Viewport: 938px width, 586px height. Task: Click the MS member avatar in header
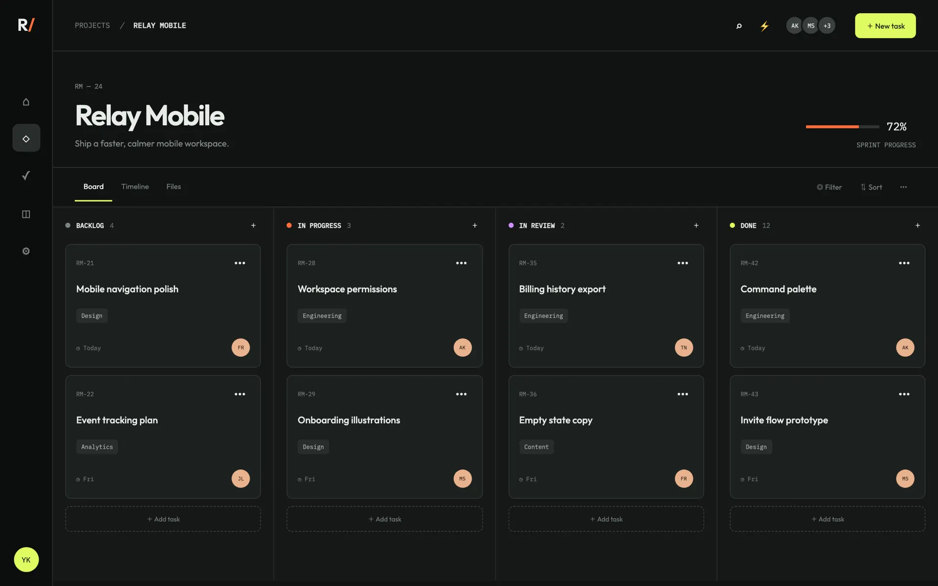click(811, 26)
